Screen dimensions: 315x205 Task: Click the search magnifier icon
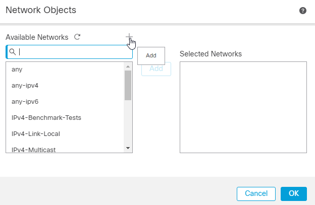coord(13,52)
